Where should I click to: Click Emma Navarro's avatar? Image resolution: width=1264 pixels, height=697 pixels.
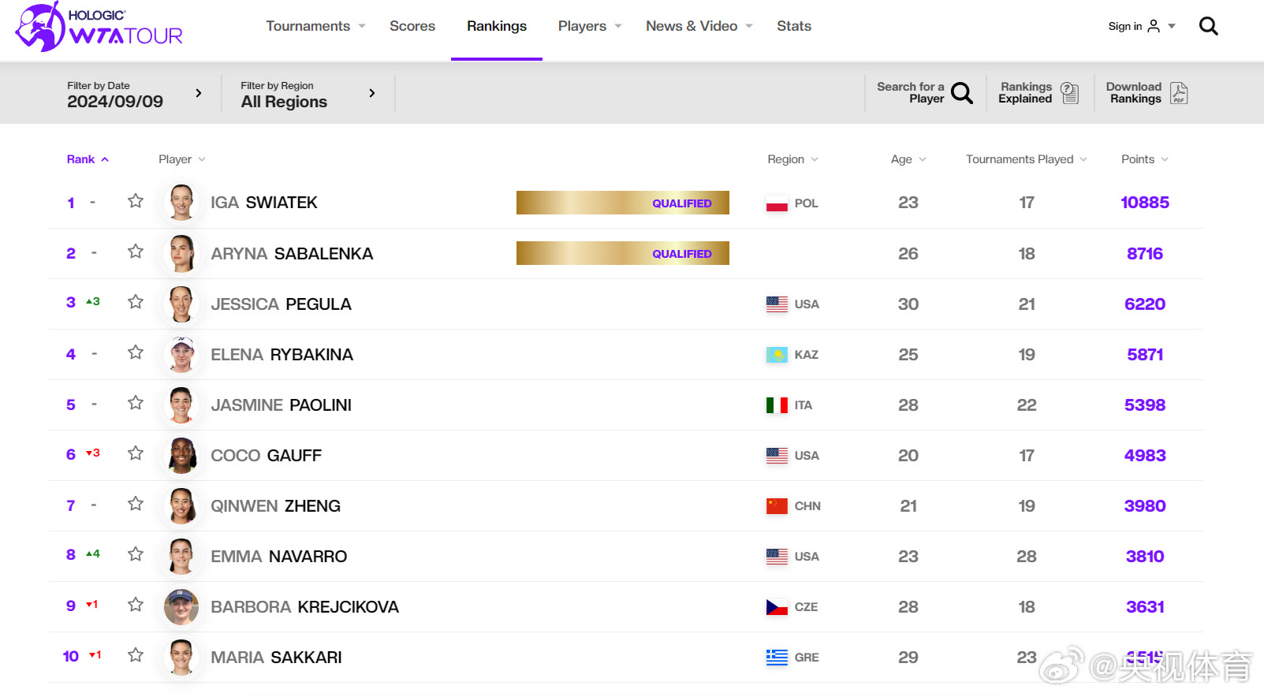pyautogui.click(x=181, y=557)
